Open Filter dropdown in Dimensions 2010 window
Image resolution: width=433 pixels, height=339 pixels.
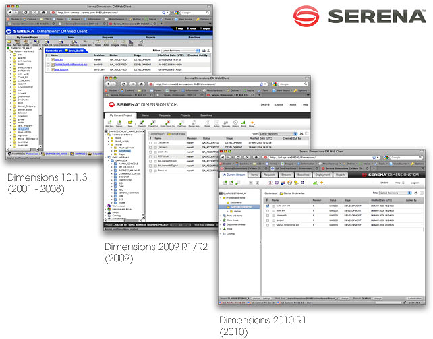click(395, 193)
